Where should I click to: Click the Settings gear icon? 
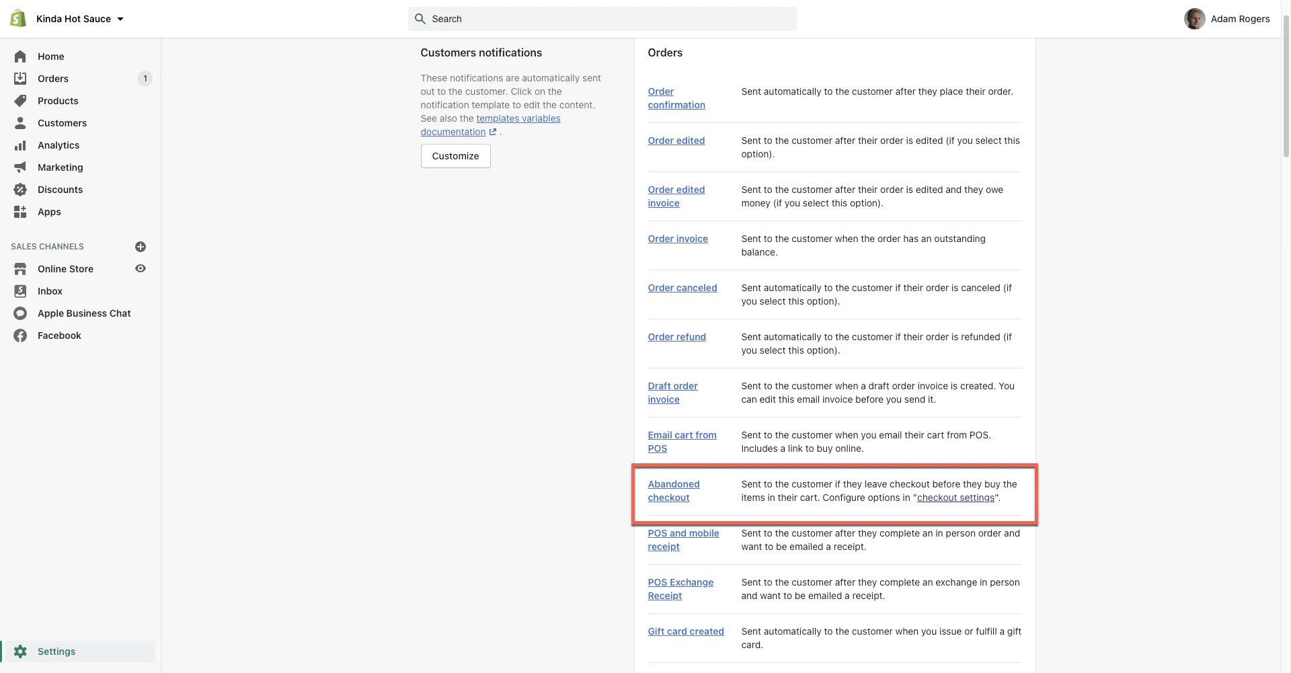pos(20,651)
